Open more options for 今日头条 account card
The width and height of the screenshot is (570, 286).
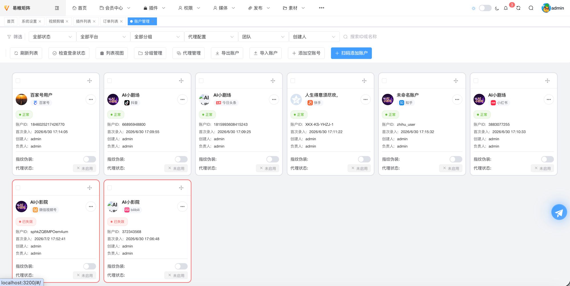click(x=274, y=100)
